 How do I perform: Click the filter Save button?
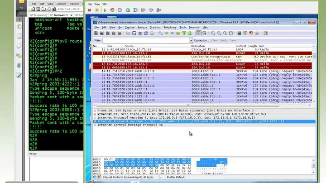[233, 41]
